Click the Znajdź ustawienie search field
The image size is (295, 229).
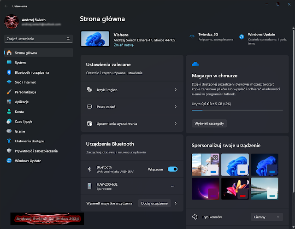click(38, 39)
